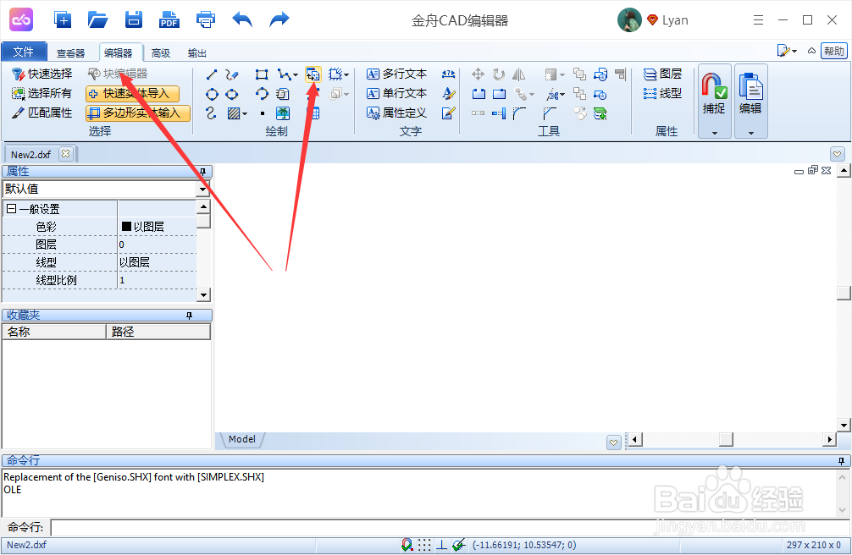This screenshot has width=852, height=555.
Task: Switch to the 高级 ribbon tab
Action: [161, 53]
